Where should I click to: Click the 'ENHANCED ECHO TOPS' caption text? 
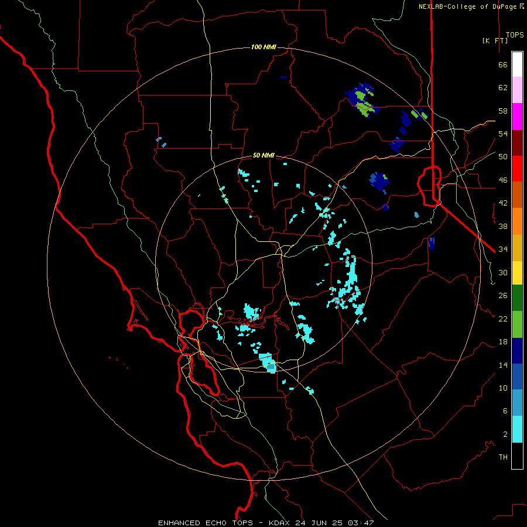(206, 523)
